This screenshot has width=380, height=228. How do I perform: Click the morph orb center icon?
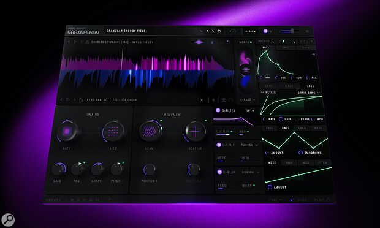(246, 69)
